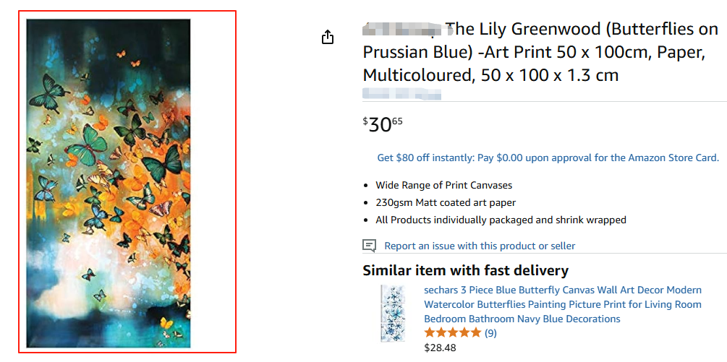The width and height of the screenshot is (727, 362).
Task: Click the "230gsm Matt coated art paper" bullet
Action: (446, 203)
